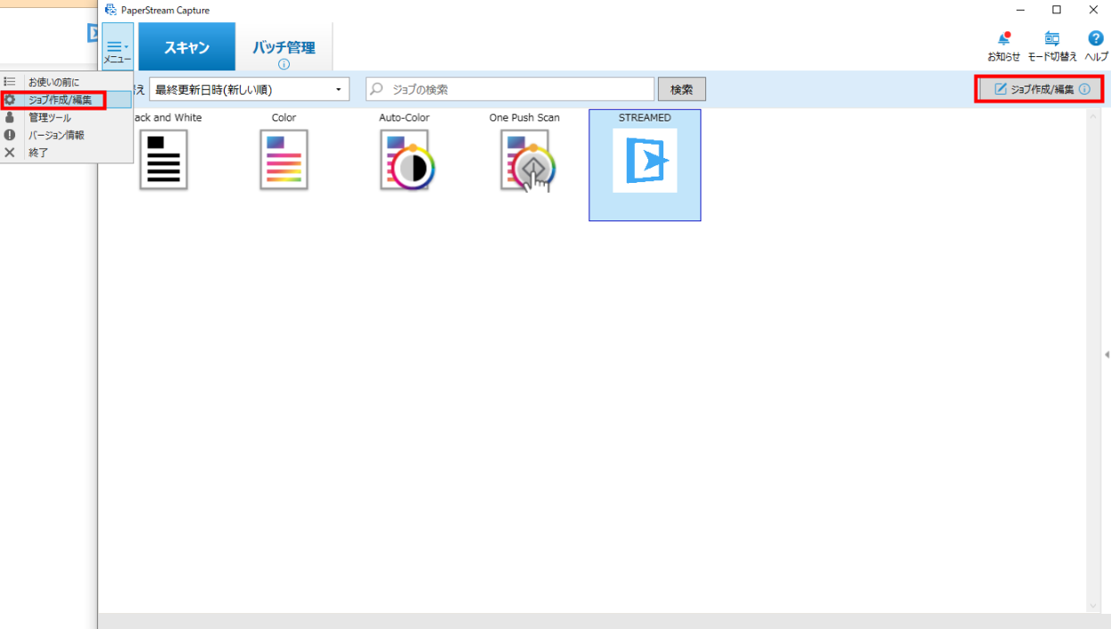
Task: Select the Color scan job icon
Action: pyautogui.click(x=284, y=160)
